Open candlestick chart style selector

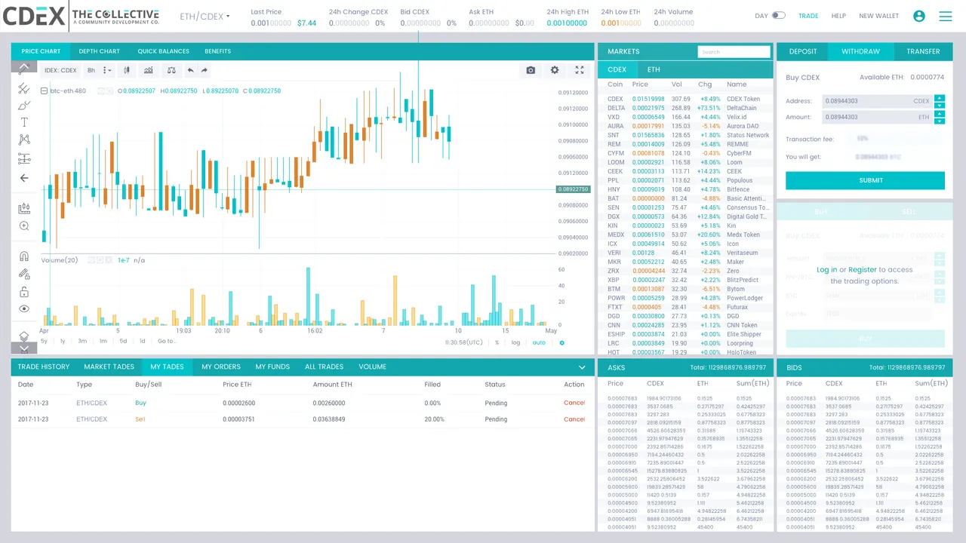coord(127,70)
